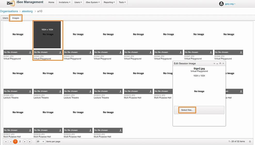Open the items per page dropdown

[x=41, y=142]
